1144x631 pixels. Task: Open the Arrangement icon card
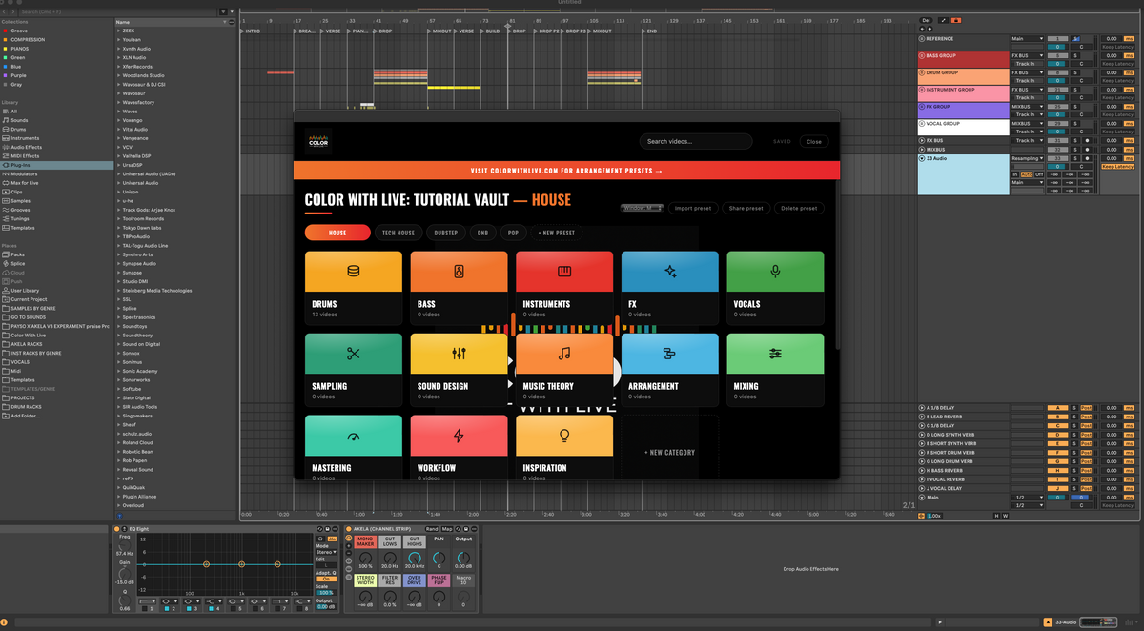click(670, 354)
